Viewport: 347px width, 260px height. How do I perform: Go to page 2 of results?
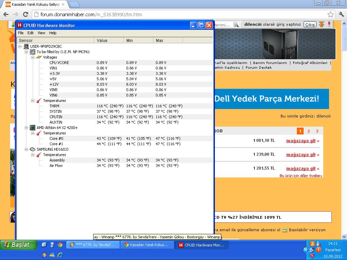point(309,131)
